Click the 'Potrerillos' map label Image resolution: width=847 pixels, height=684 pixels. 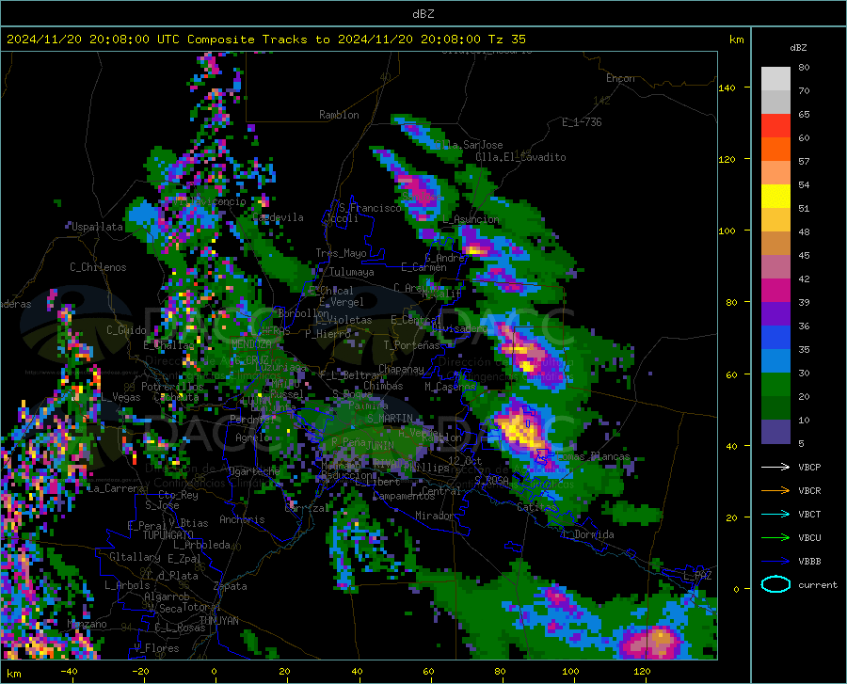[x=172, y=387]
